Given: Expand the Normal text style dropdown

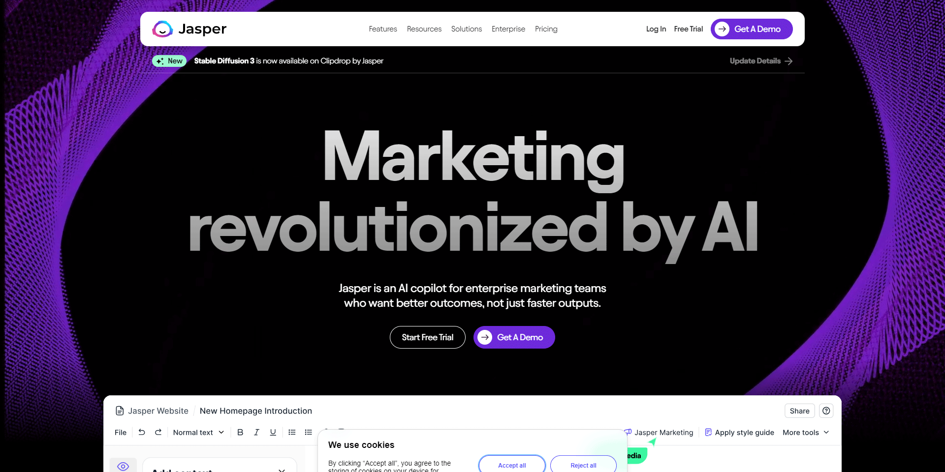Looking at the screenshot, I should coord(198,432).
